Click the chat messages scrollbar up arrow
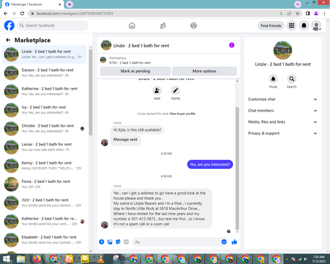 237,81
